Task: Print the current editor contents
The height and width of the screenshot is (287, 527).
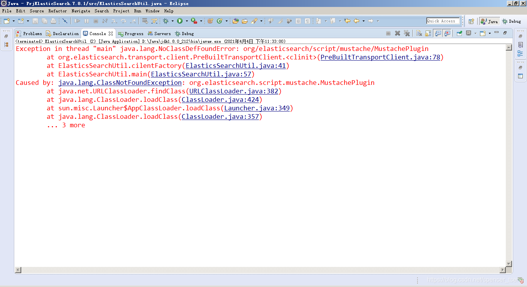Action: point(53,21)
